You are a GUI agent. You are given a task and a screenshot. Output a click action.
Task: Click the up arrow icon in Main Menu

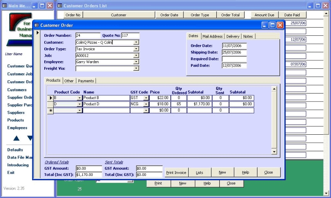tap(16, 138)
